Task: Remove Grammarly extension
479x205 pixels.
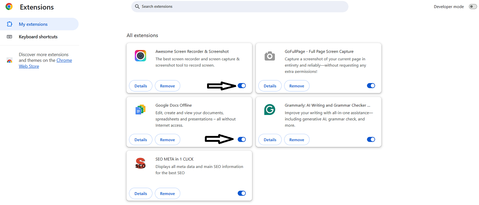Action: pos(297,140)
